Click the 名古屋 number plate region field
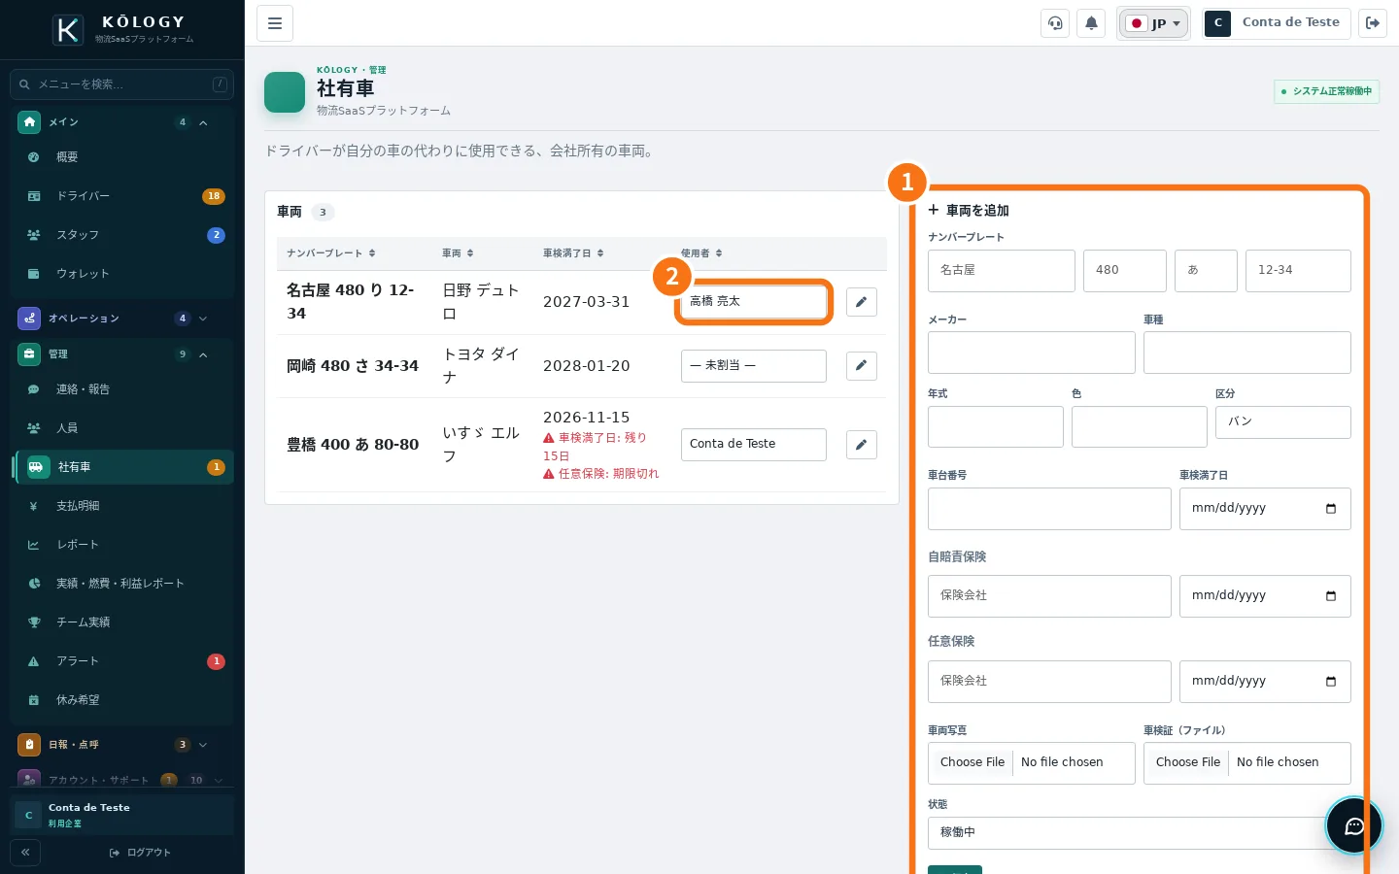Image resolution: width=1399 pixels, height=874 pixels. tap(1001, 271)
